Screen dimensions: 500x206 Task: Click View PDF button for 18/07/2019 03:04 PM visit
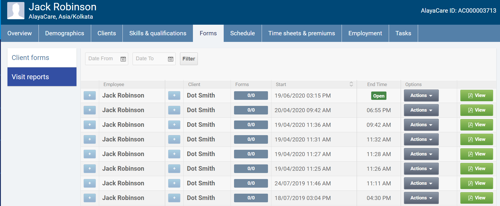[x=476, y=198]
